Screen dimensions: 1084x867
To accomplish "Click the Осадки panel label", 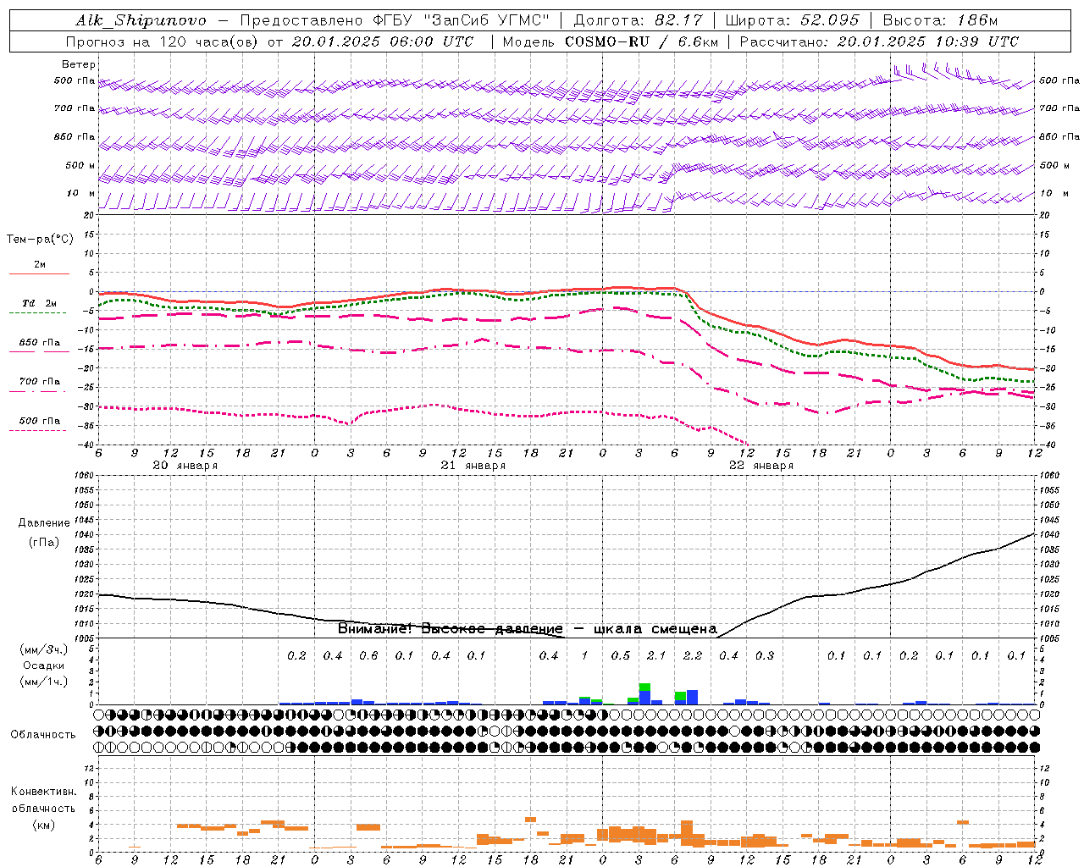I will [43, 665].
